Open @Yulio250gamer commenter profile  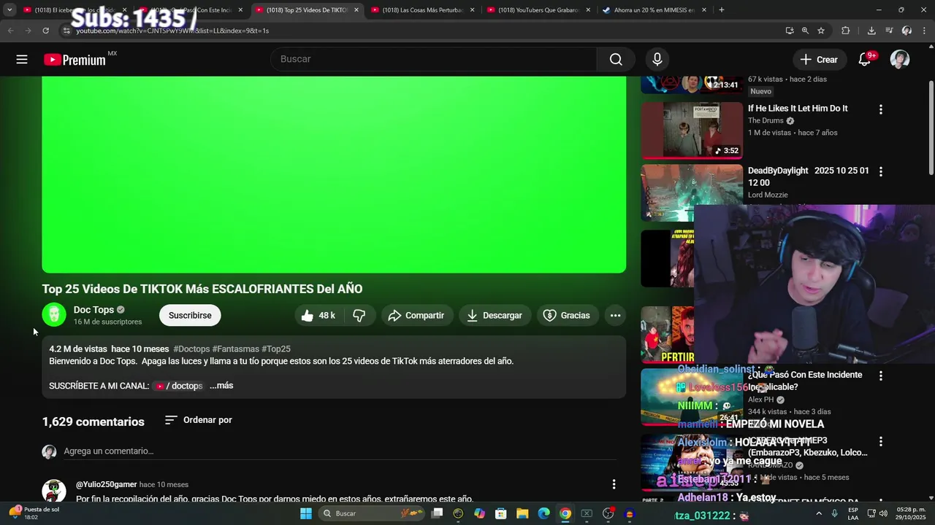(106, 484)
